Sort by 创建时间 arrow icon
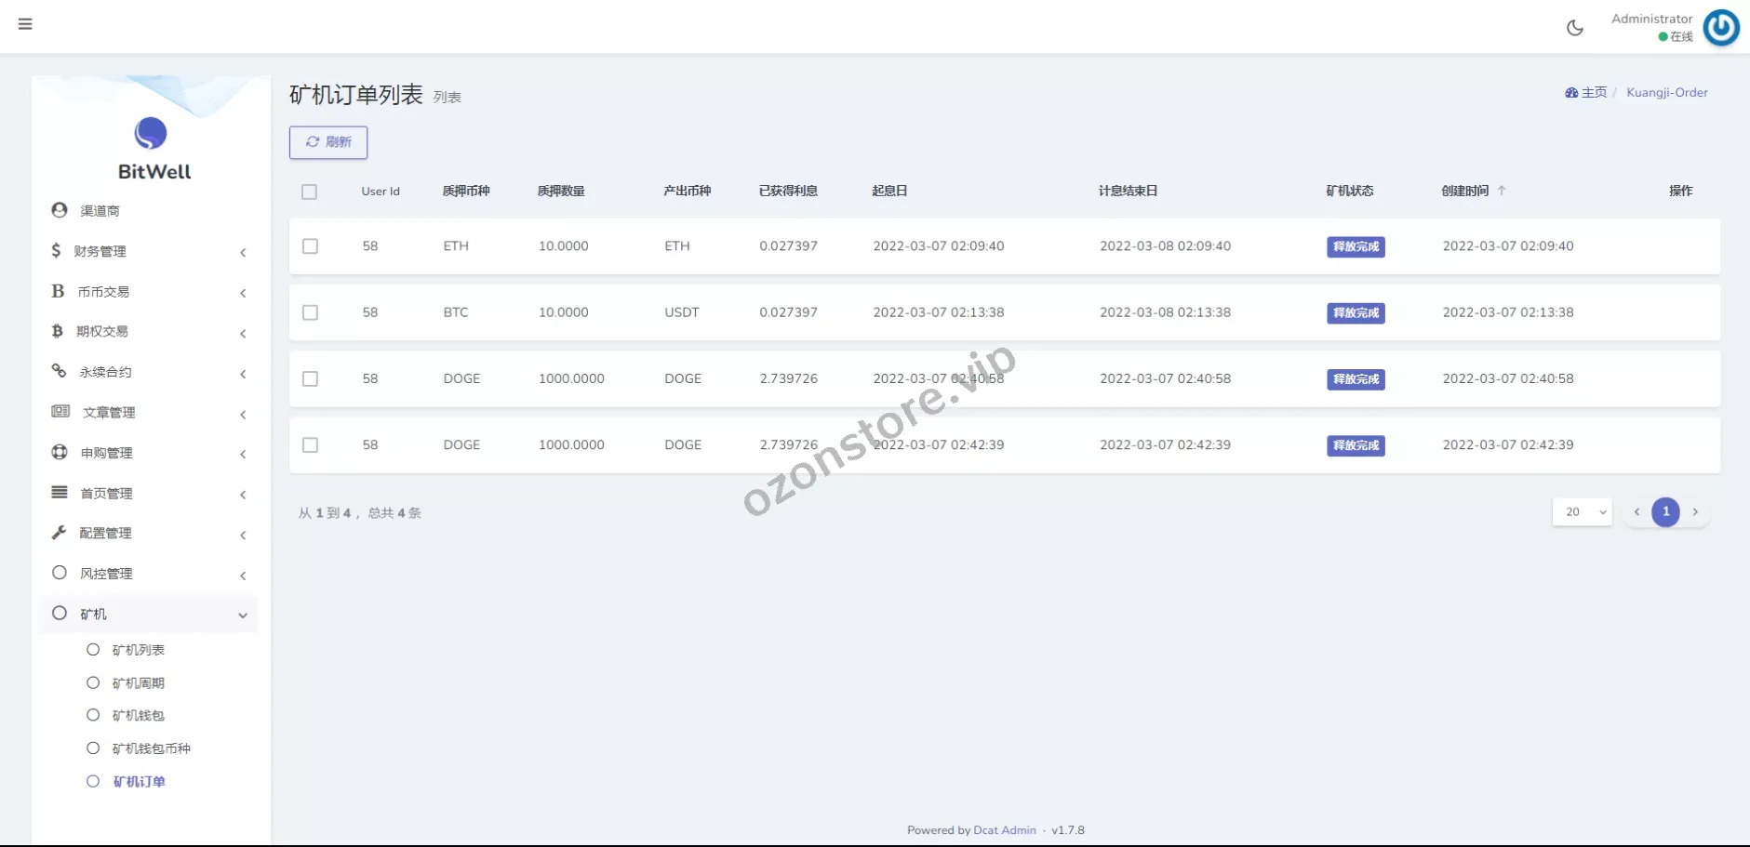This screenshot has width=1750, height=847. click(x=1502, y=191)
